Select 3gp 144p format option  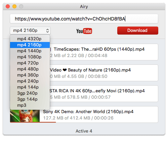coord(30,99)
